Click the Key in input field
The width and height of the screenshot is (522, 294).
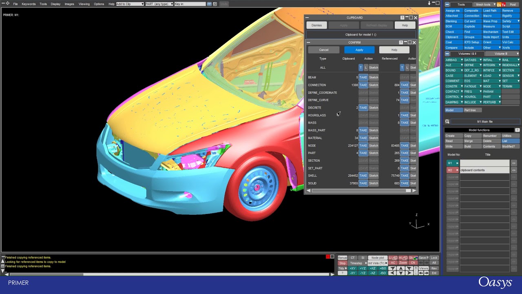pos(190,4)
